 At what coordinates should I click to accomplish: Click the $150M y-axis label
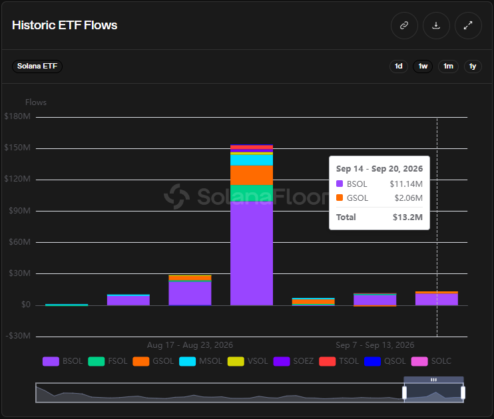[x=17, y=148]
